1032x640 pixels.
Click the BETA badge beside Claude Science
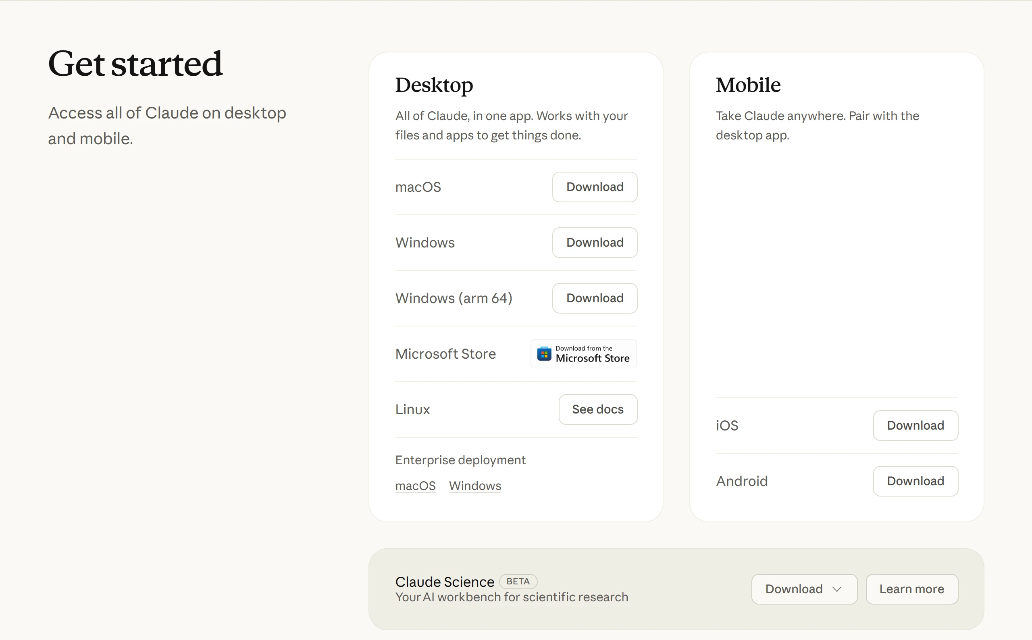tap(518, 582)
